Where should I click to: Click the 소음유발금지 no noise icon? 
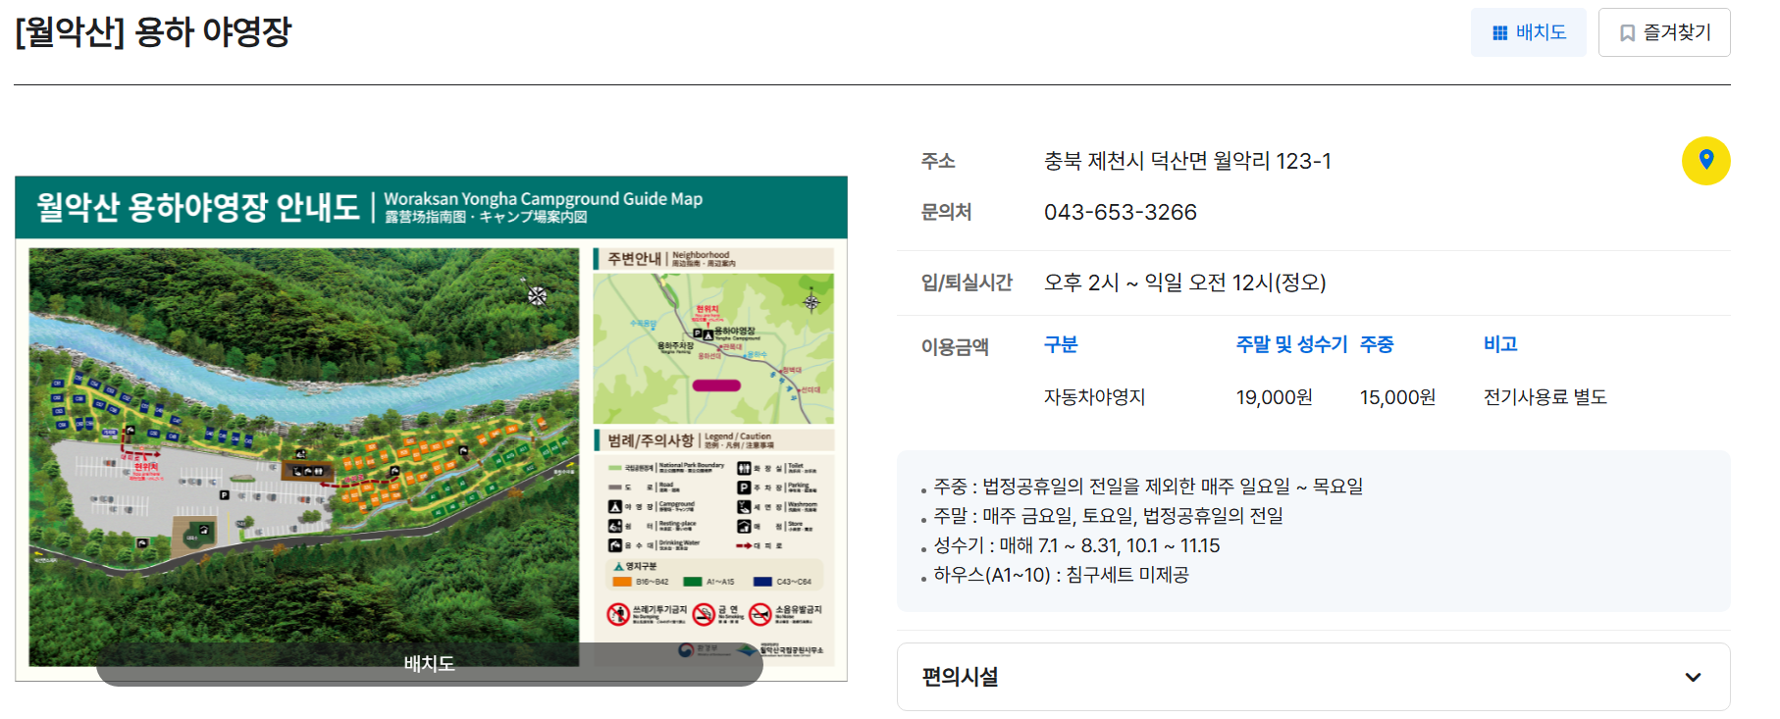click(x=760, y=614)
